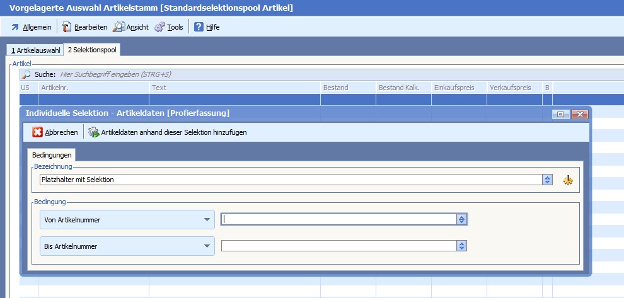
Task: Switch to the 1 Artikelauswahl tab
Action: (36, 50)
